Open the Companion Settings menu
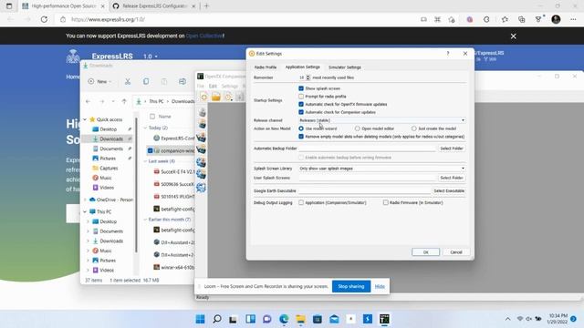Image resolution: width=584 pixels, height=328 pixels. tap(229, 86)
